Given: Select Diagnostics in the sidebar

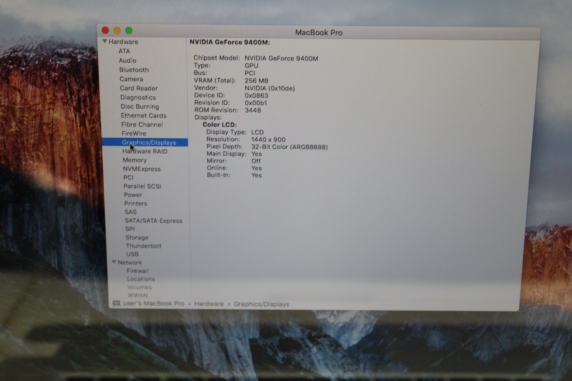Looking at the screenshot, I should tap(138, 97).
